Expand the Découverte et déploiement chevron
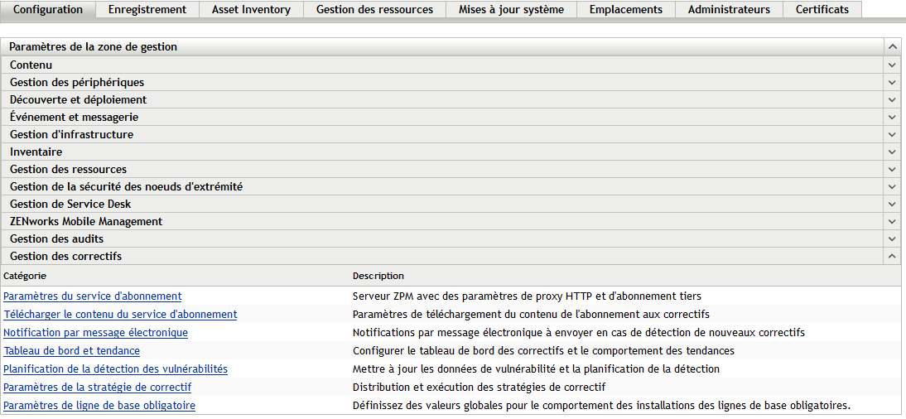The width and height of the screenshot is (906, 419). tap(892, 99)
